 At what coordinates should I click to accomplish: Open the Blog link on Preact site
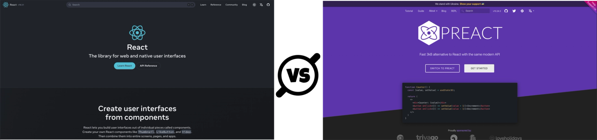tap(444, 11)
